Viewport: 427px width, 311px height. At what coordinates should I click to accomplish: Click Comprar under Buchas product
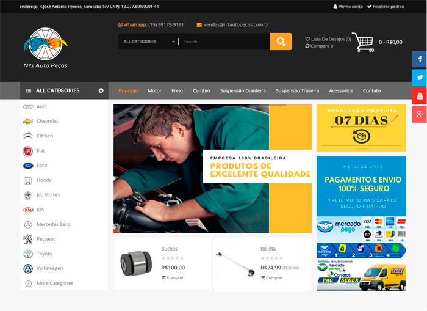tap(172, 277)
